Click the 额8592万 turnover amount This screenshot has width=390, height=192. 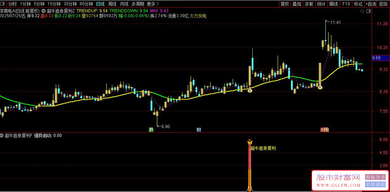(108, 16)
